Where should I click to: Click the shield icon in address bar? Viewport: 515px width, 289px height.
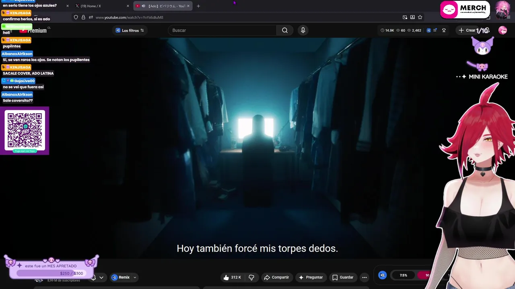click(76, 17)
